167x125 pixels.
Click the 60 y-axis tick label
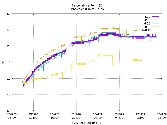coord(9,14)
